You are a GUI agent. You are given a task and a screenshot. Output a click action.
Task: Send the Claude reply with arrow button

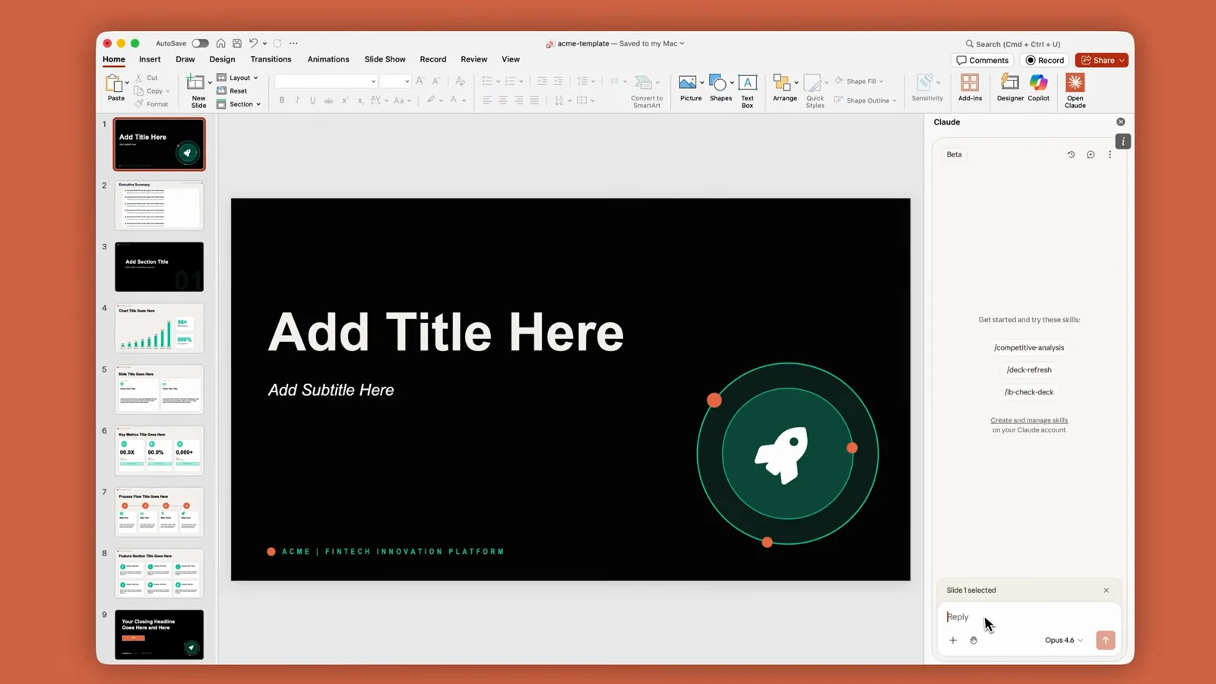click(1105, 640)
